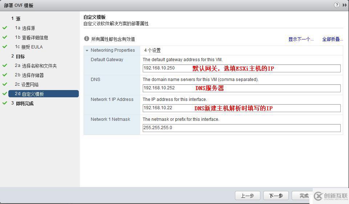
Task: Go to step 1b 查看详细信息
Action: (31, 38)
